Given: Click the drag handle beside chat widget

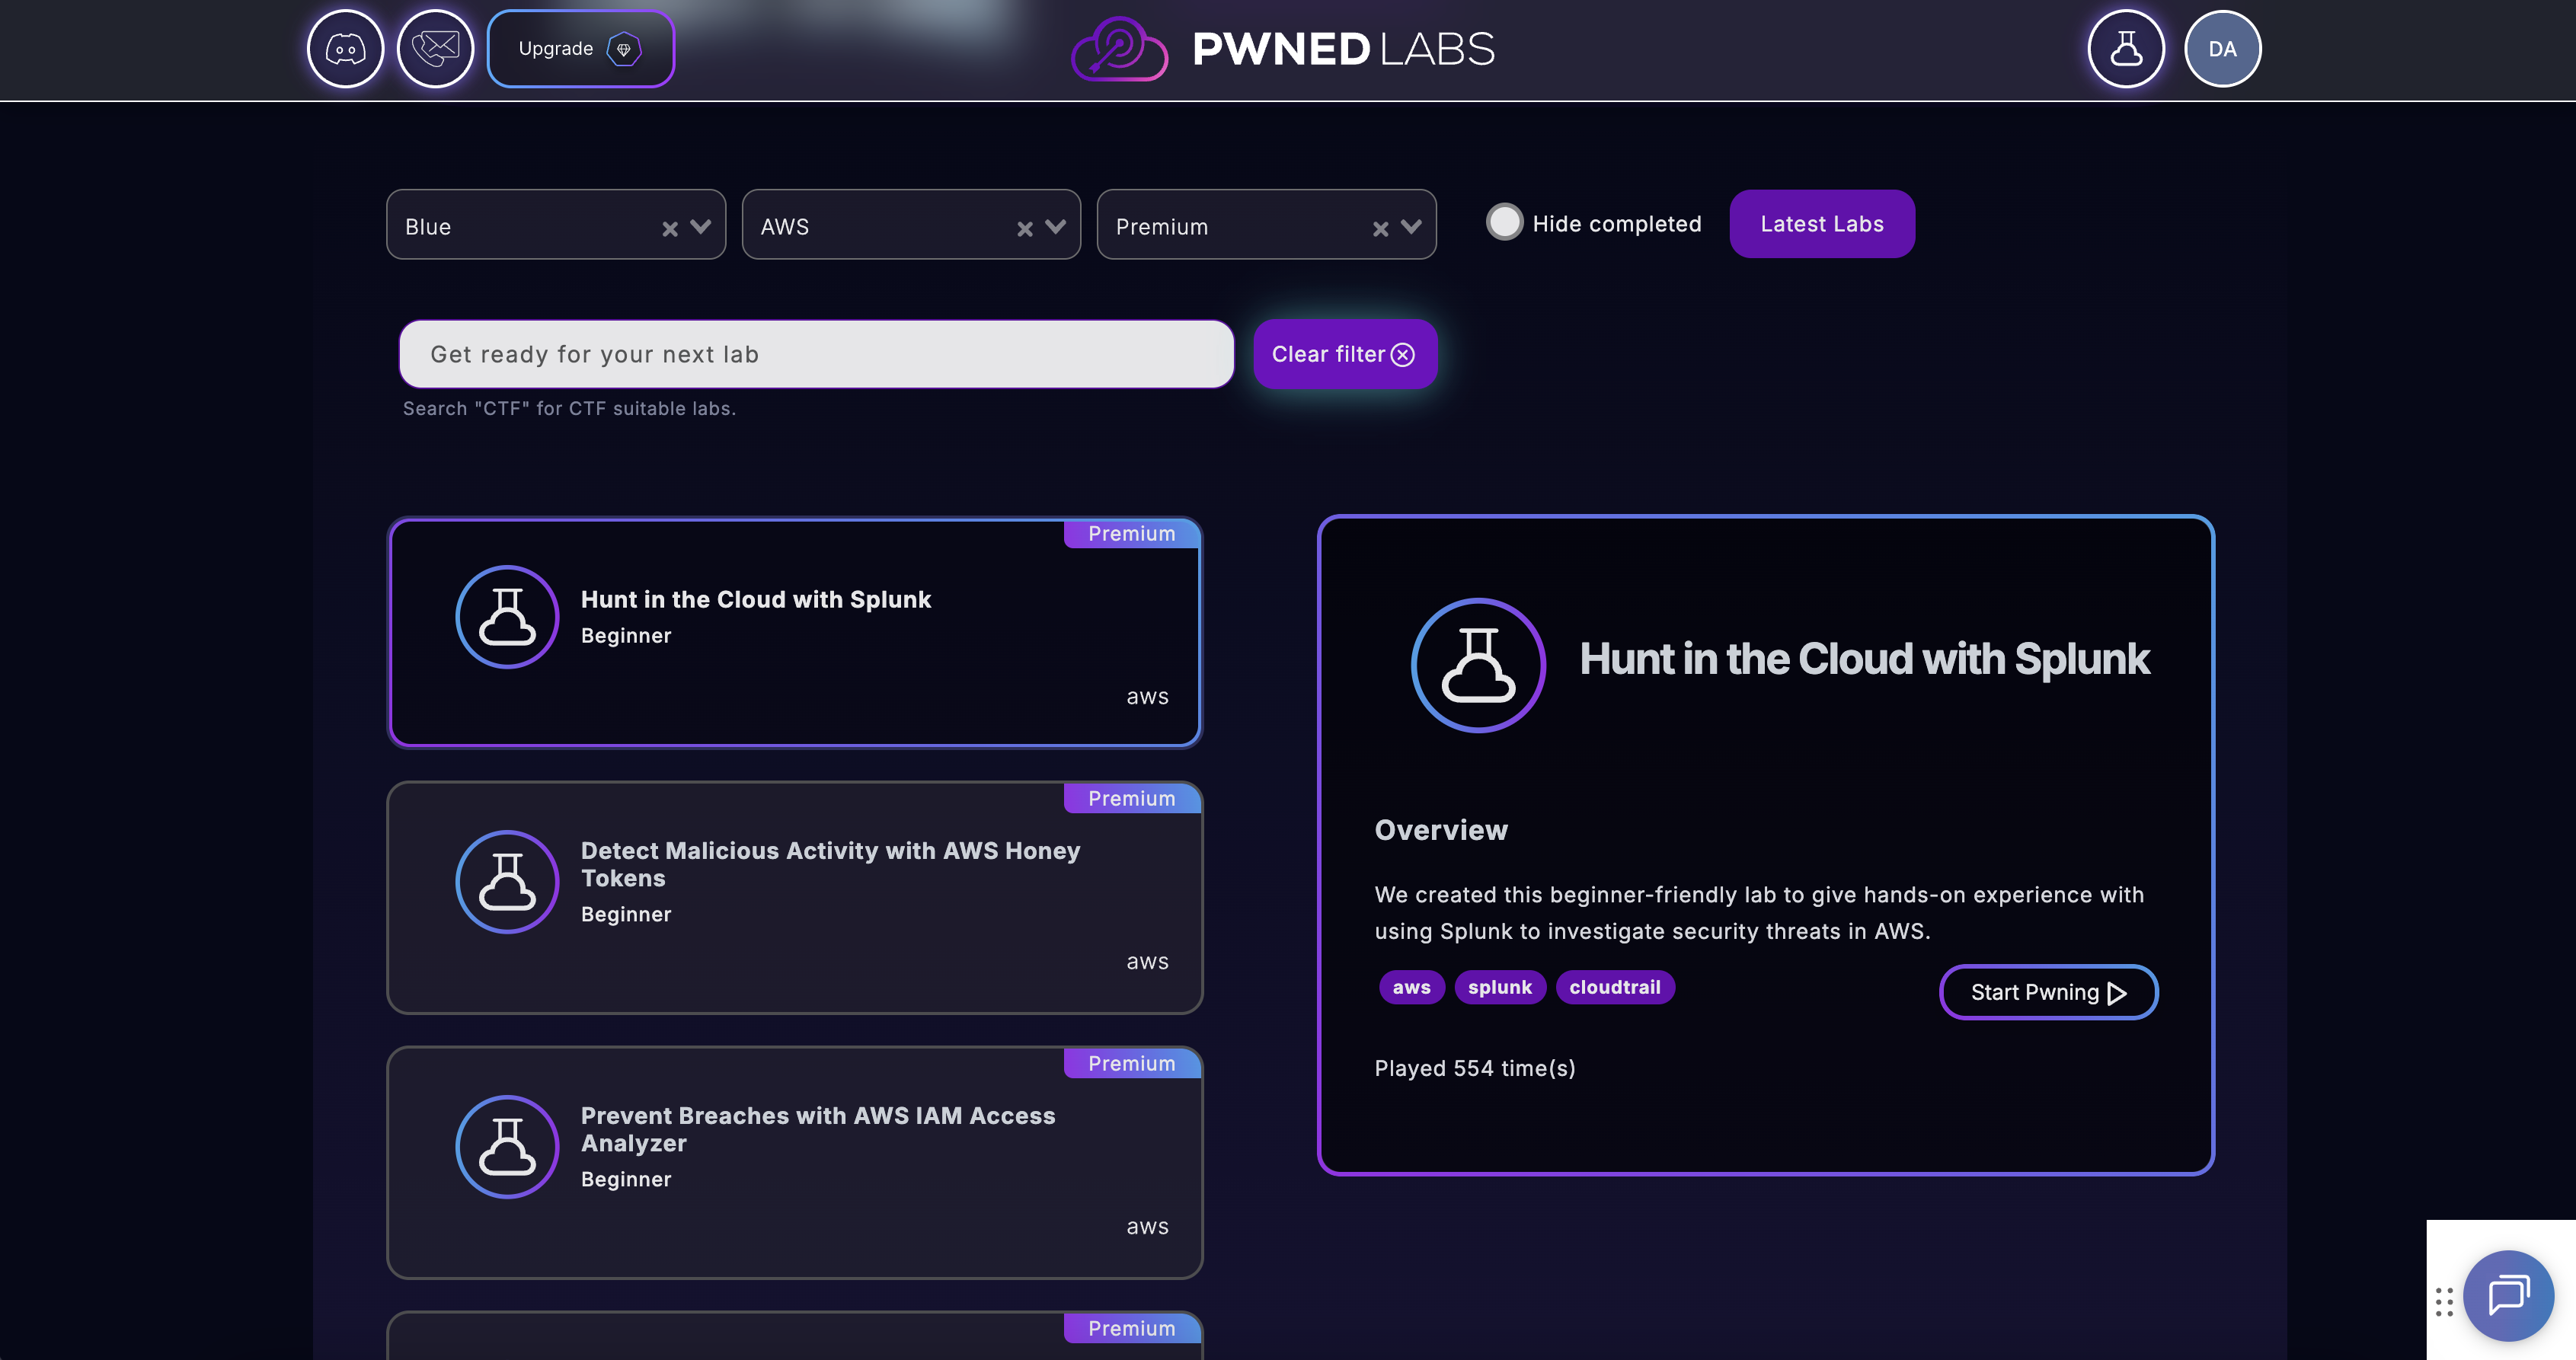Looking at the screenshot, I should pyautogui.click(x=2444, y=1301).
